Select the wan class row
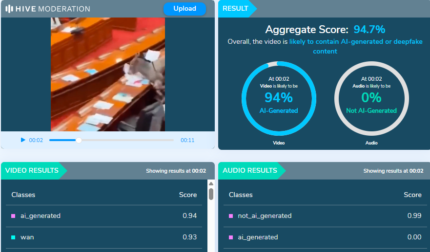The width and height of the screenshot is (430, 252). (x=104, y=237)
